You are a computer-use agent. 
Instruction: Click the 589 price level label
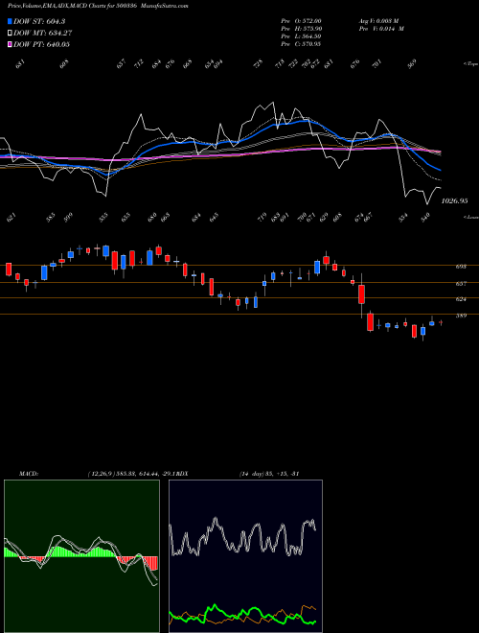pos(461,316)
